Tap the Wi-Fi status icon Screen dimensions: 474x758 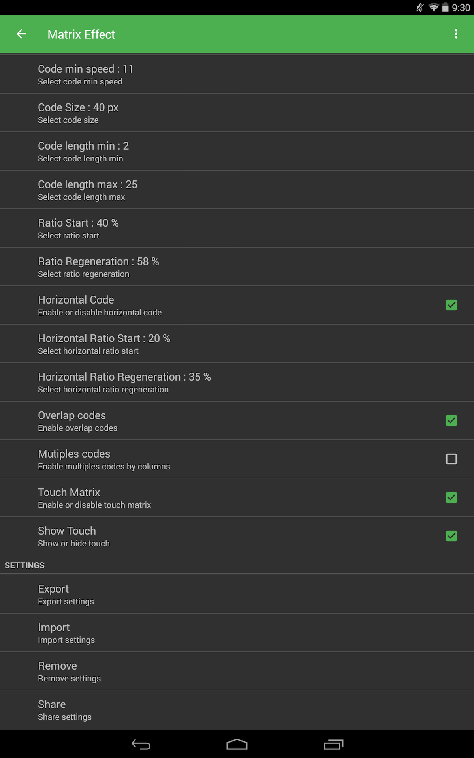434,8
